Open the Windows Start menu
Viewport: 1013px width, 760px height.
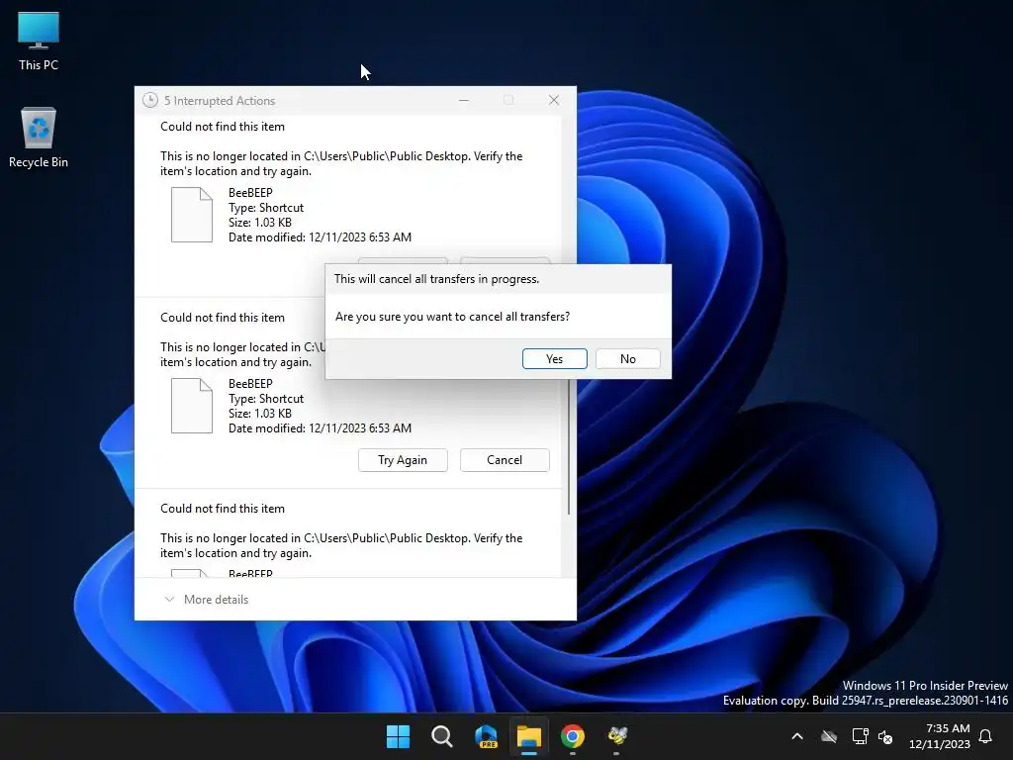pos(398,736)
